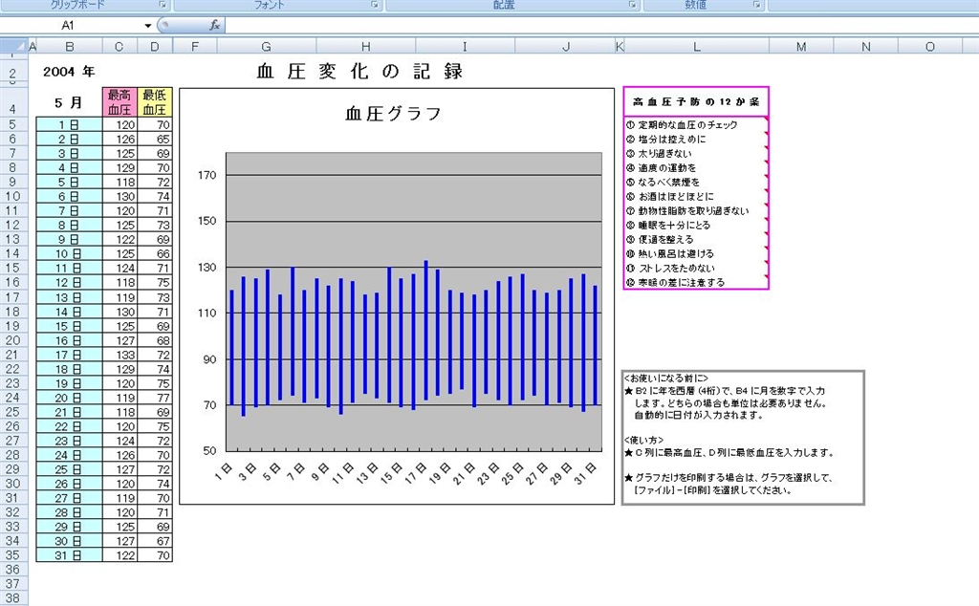Open the 数値 group dialog launcher
This screenshot has height=606, width=979.
[x=757, y=5]
